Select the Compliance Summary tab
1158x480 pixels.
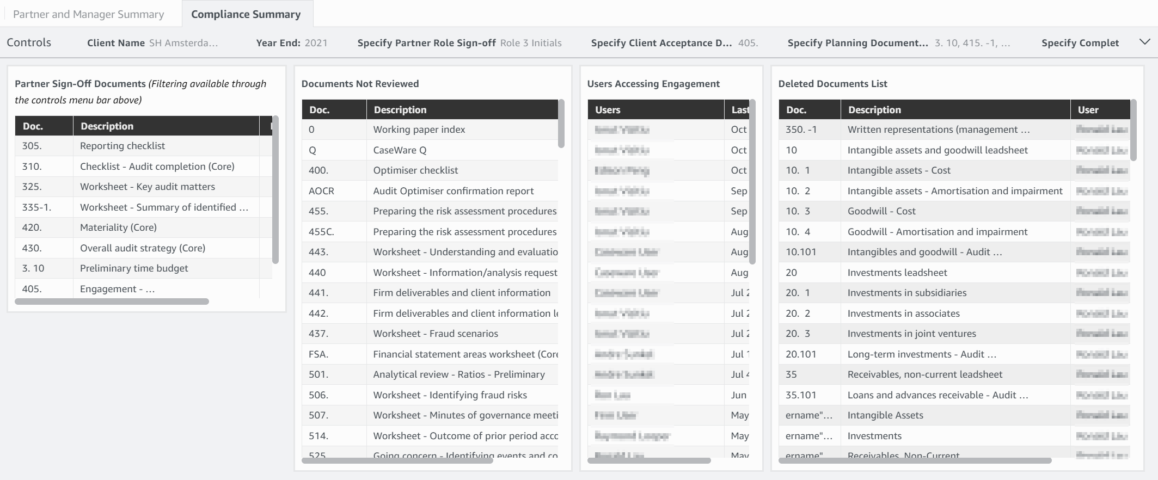pos(246,14)
